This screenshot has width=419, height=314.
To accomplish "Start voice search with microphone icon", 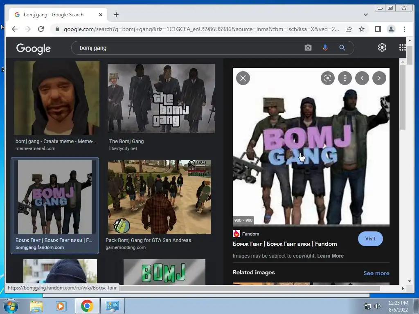I will tap(325, 48).
